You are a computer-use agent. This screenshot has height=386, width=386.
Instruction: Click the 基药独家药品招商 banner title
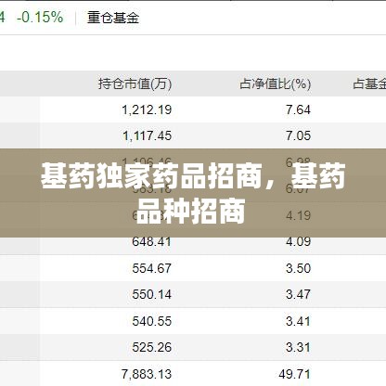point(151,175)
